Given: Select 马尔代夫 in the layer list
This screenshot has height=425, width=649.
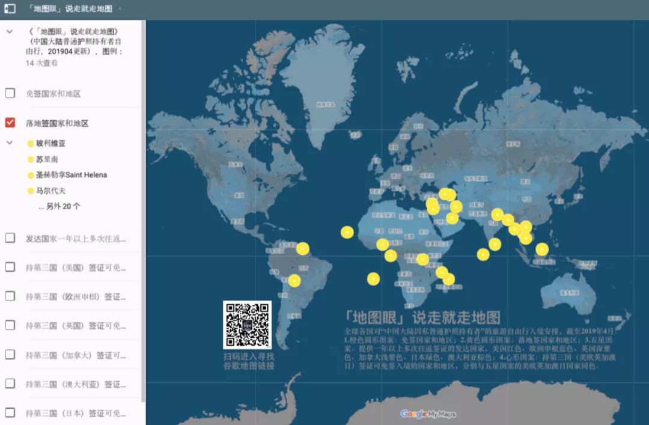Looking at the screenshot, I should point(50,191).
